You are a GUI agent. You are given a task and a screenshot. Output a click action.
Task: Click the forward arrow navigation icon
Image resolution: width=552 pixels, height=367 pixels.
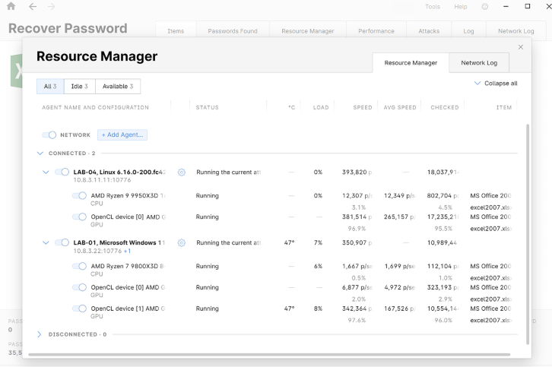(x=51, y=7)
